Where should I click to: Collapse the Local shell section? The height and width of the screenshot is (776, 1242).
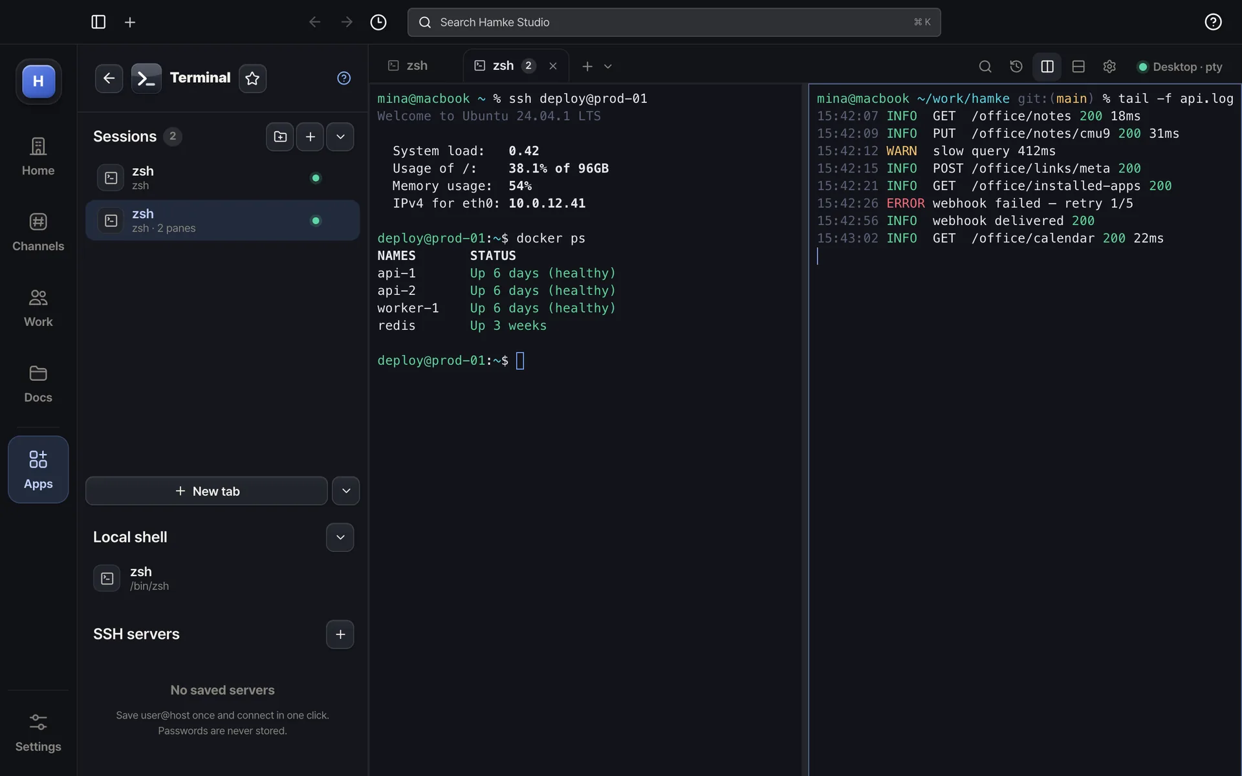tap(340, 537)
